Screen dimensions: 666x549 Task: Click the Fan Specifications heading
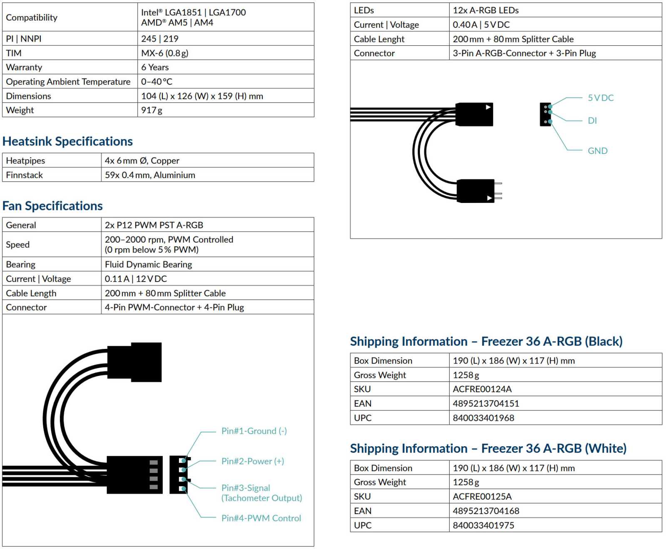click(52, 206)
